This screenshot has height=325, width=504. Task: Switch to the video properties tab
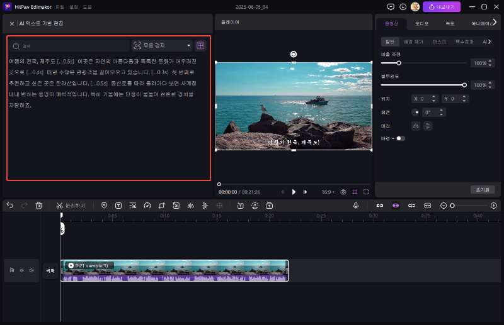tap(391, 23)
